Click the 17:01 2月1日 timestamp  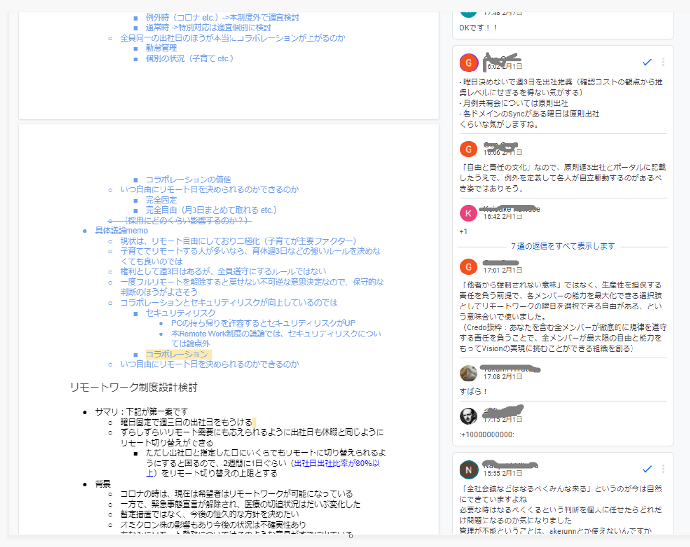503,270
